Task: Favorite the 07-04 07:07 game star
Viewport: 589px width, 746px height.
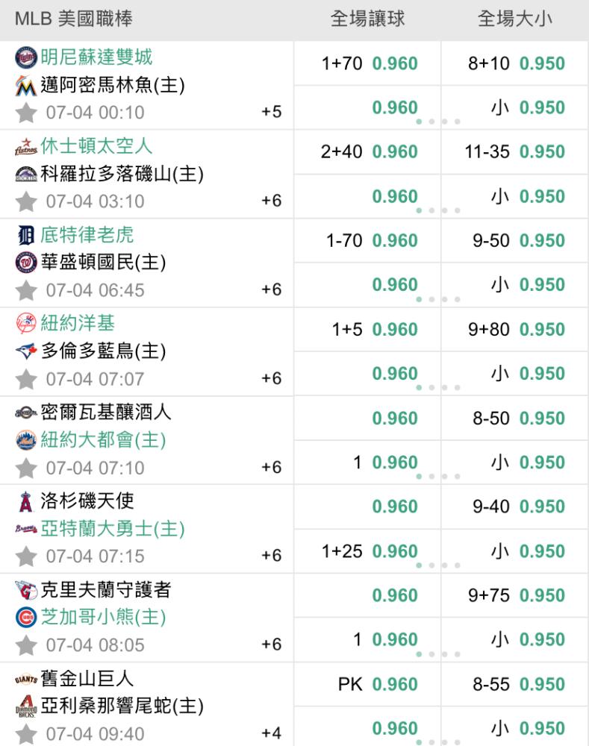Action: click(x=25, y=379)
